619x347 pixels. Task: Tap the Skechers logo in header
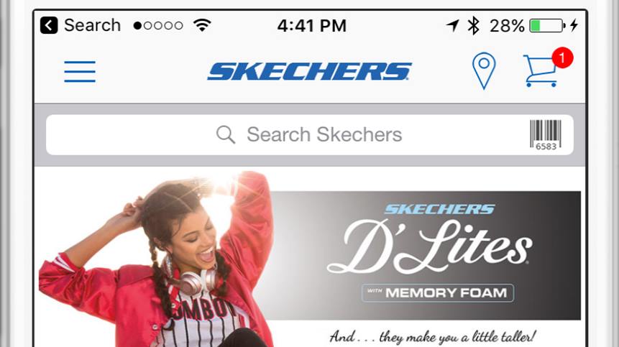[309, 71]
